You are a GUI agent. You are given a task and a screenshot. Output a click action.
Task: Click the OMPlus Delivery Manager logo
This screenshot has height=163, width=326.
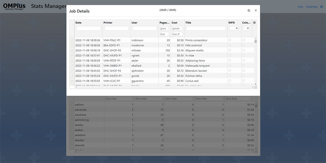pyautogui.click(x=14, y=7)
